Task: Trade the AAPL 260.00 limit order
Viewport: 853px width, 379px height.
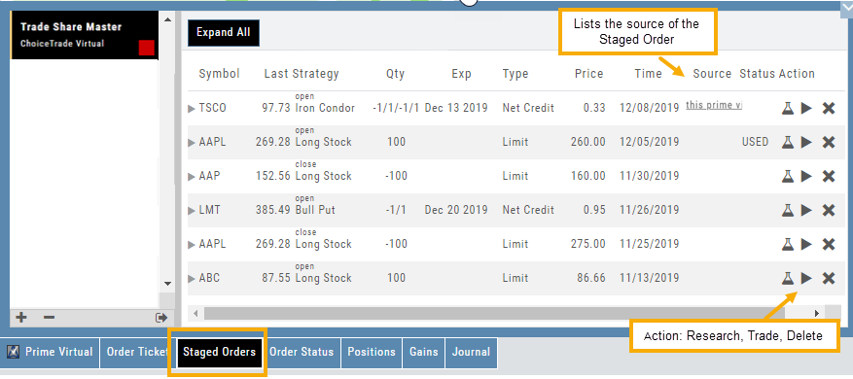Action: click(x=806, y=143)
